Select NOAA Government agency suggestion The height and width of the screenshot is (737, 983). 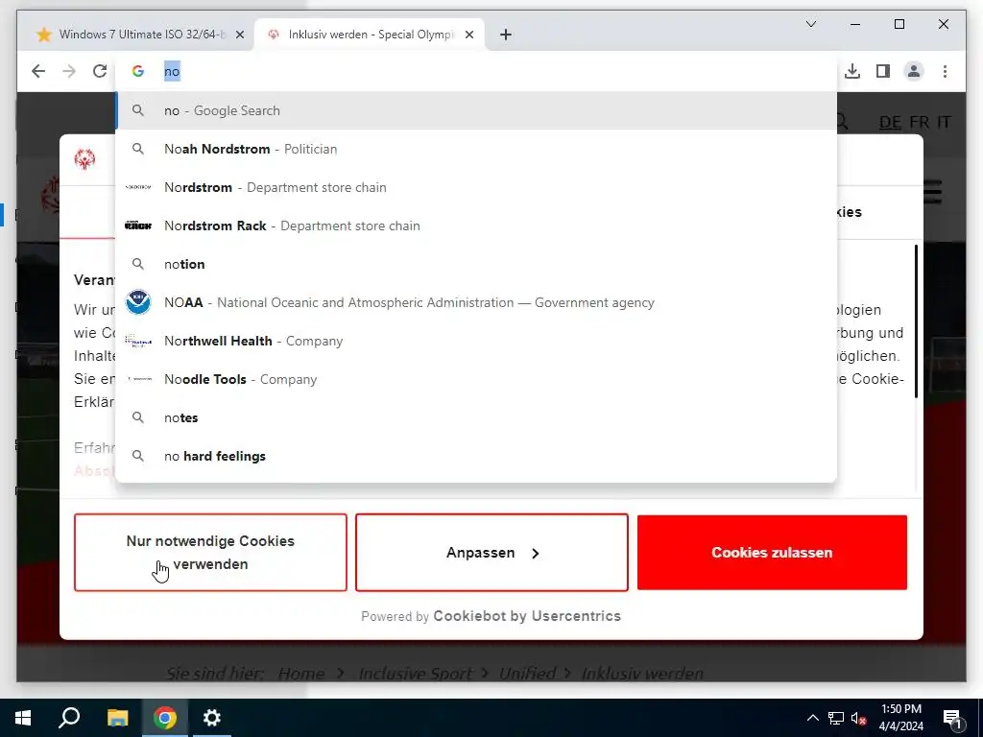[x=476, y=302]
